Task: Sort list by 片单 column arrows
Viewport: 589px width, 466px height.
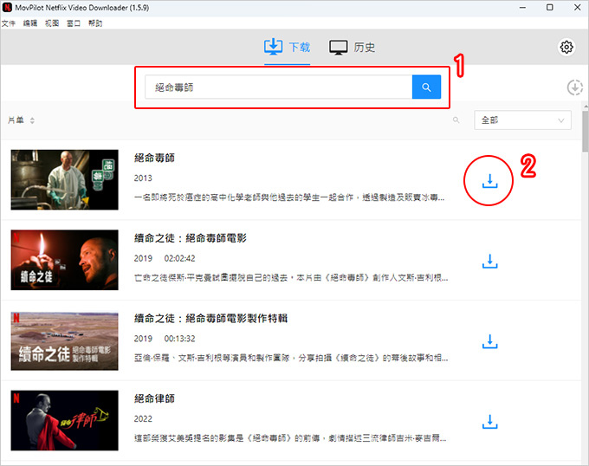Action: (32, 120)
